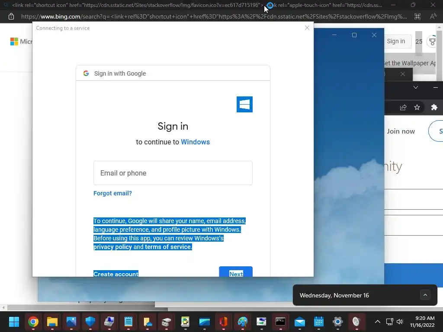Open the Paint palette icon on the taskbar
443x332 pixels.
(242, 322)
